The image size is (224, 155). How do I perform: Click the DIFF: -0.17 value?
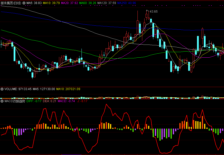pos(34,101)
